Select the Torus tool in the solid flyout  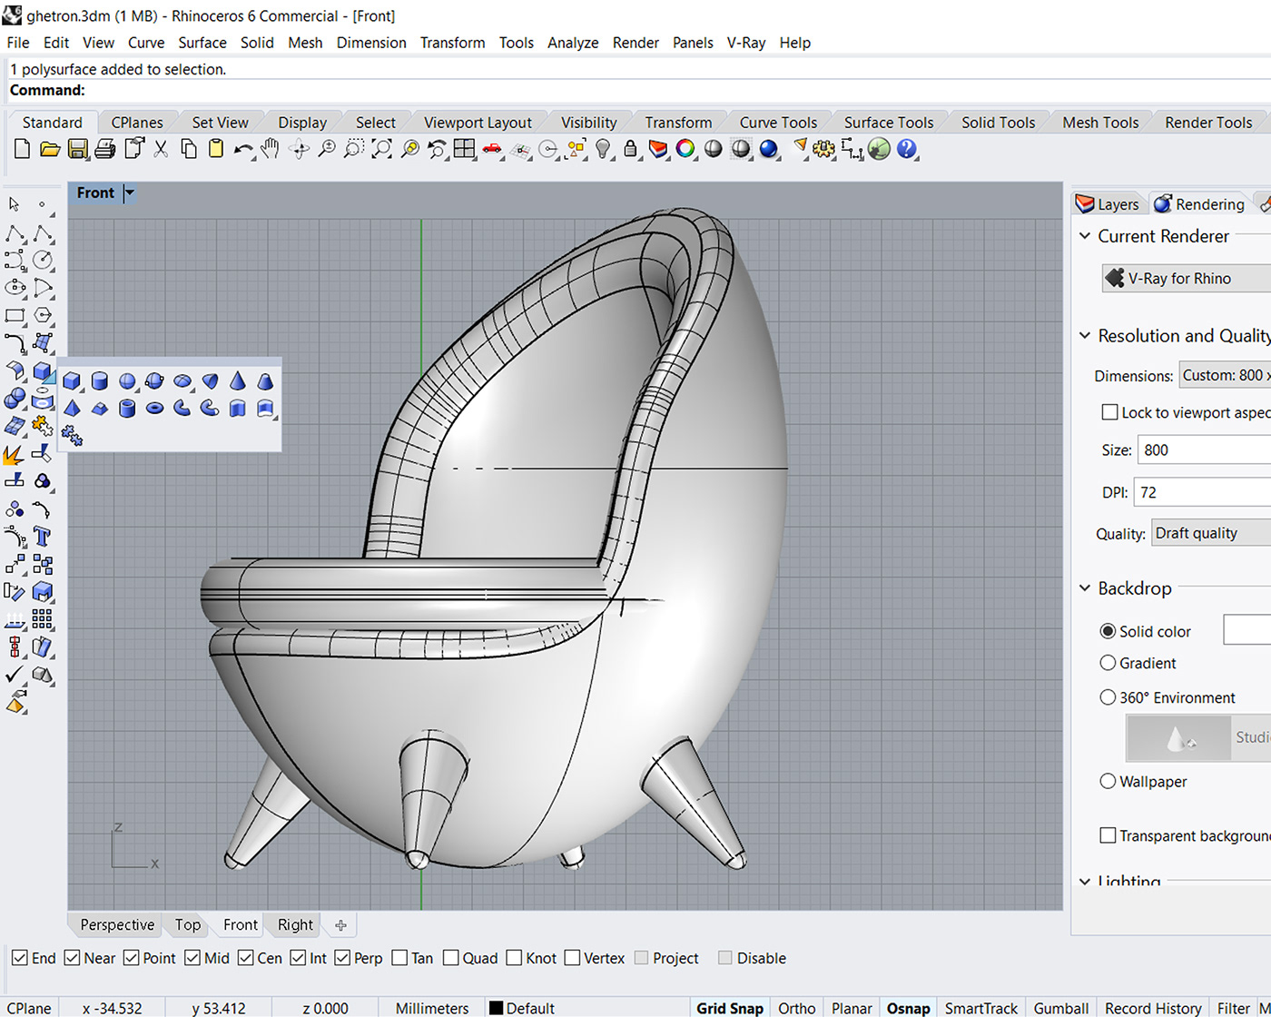tap(154, 408)
